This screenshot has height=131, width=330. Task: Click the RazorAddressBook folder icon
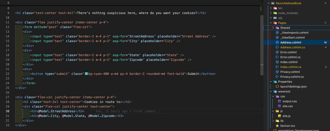pyautogui.click(x=273, y=3)
